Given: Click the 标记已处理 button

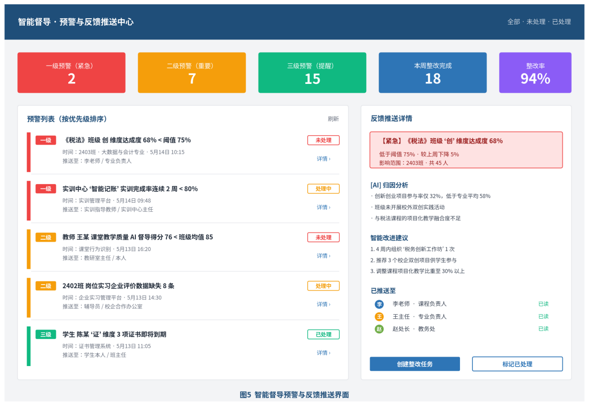Looking at the screenshot, I should [x=517, y=364].
